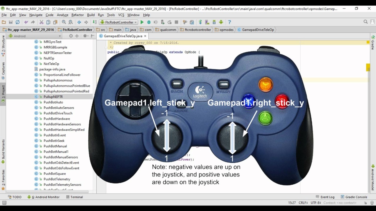This screenshot has width=376, height=211.
Task: Navigate Back with the left arrow
Action: click(x=79, y=22)
